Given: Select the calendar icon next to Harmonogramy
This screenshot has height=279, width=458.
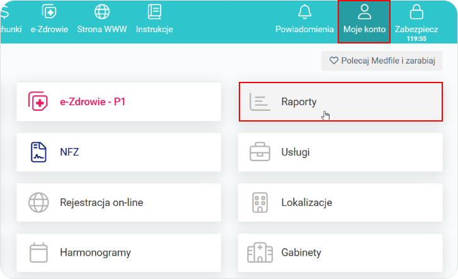Looking at the screenshot, I should coord(38,253).
